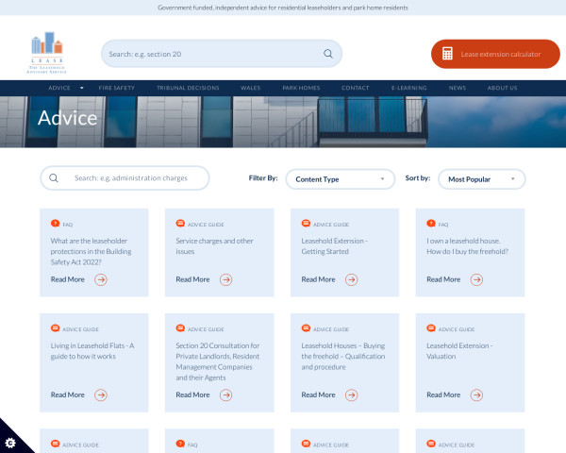The height and width of the screenshot is (453, 566).
Task: Click magnifier icon in advice search field
Action: point(54,177)
